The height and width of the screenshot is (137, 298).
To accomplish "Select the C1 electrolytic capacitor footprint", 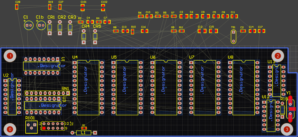I will click(x=28, y=26).
